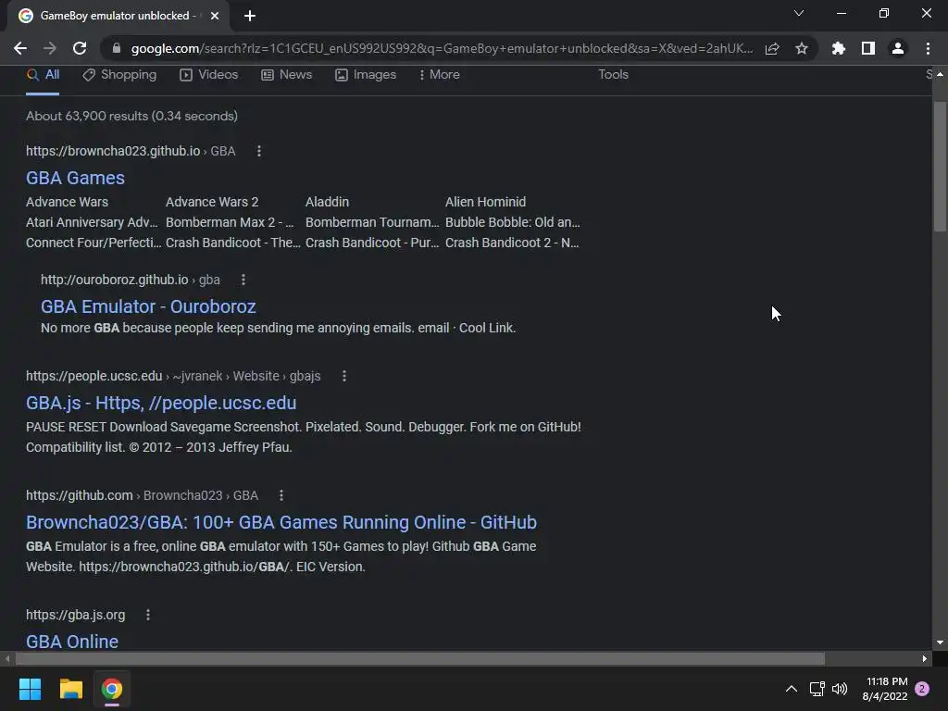Screen dimensions: 948x711
Task: Open the GBA Games result
Action: pos(75,178)
